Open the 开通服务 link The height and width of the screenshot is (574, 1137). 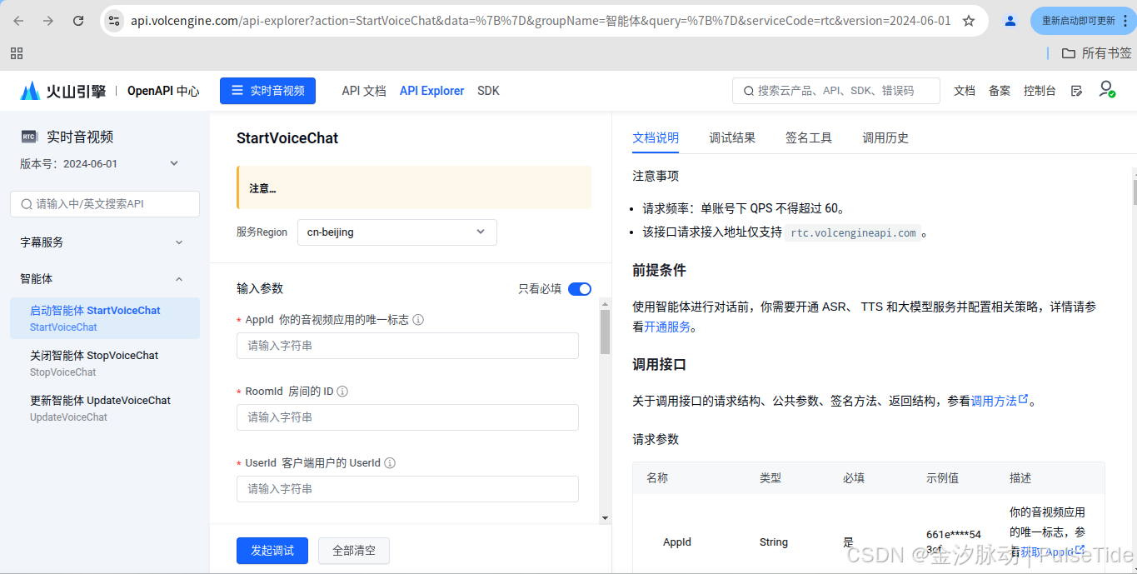click(x=667, y=327)
